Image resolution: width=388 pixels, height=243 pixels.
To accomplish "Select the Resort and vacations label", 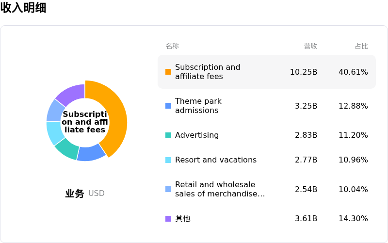I will [216, 160].
